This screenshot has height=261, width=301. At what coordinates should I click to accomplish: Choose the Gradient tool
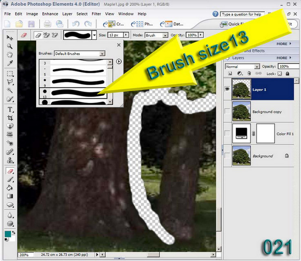10,196
